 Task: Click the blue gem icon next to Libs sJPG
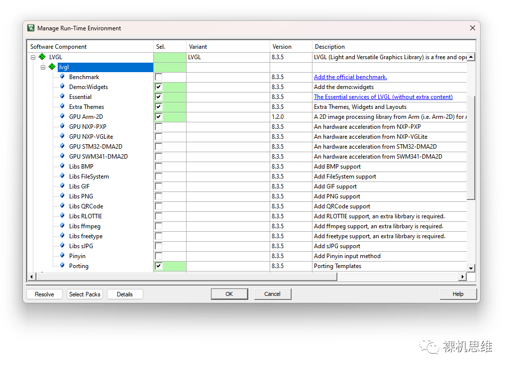click(x=62, y=246)
